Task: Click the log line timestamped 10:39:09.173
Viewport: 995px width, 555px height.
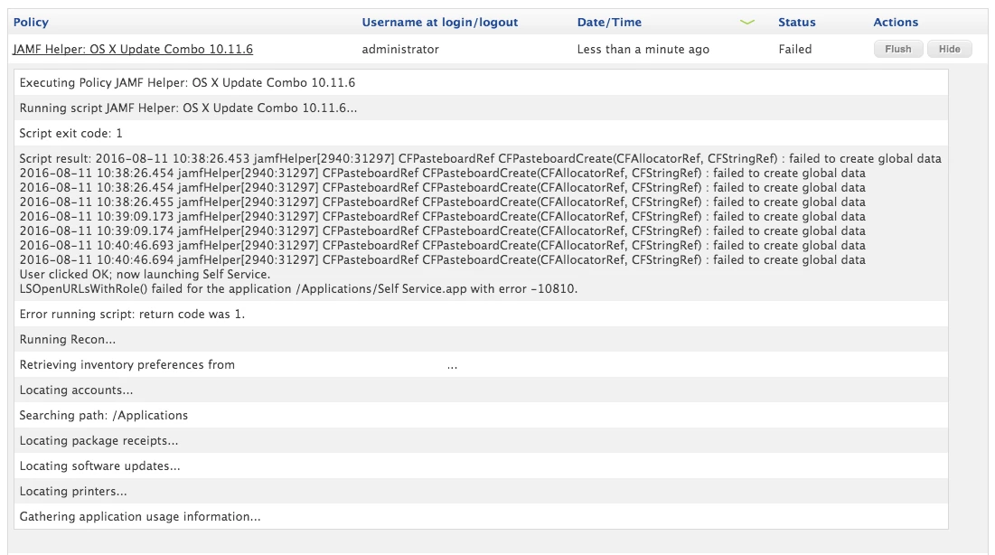Action: tap(442, 217)
